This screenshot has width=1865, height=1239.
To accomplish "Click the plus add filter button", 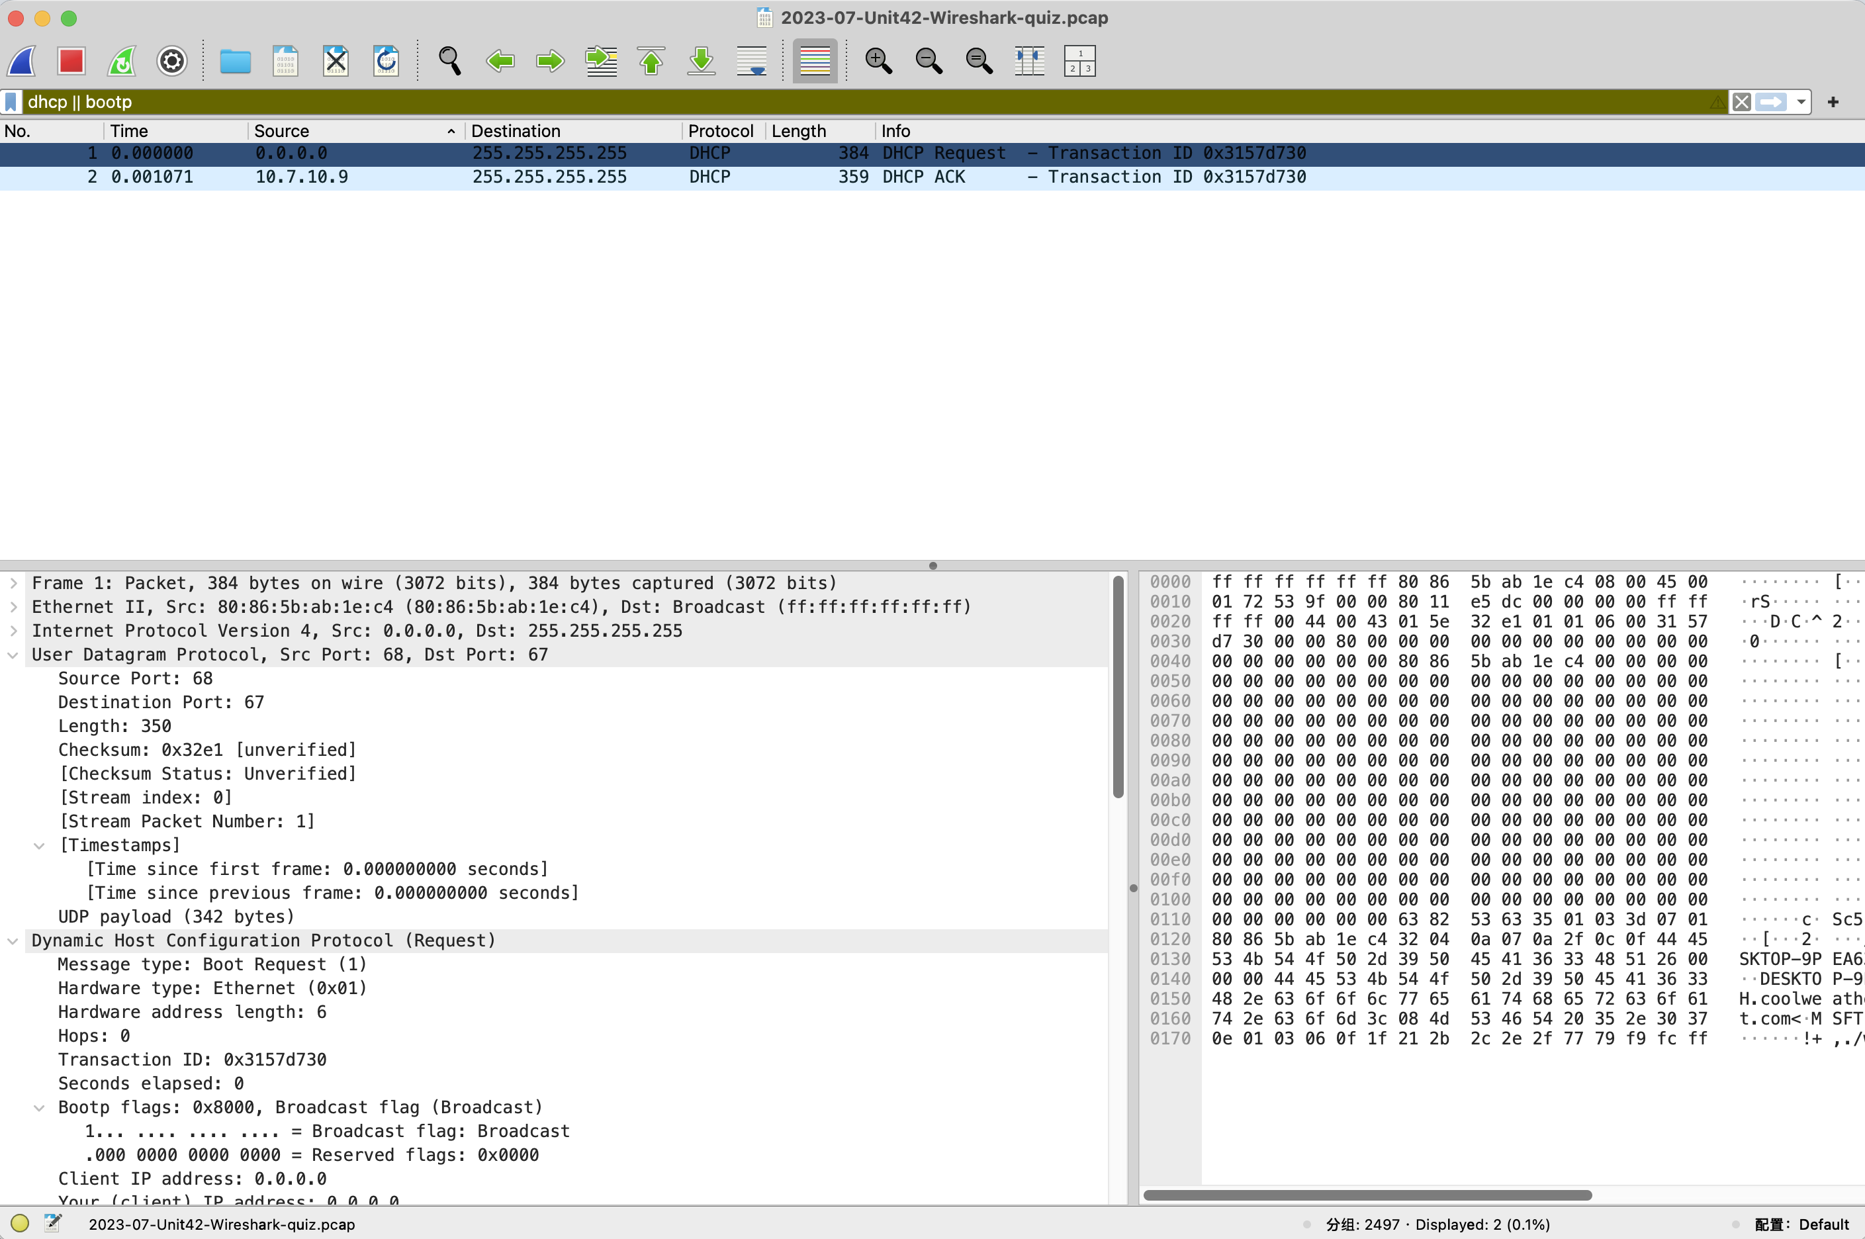I will (1833, 102).
